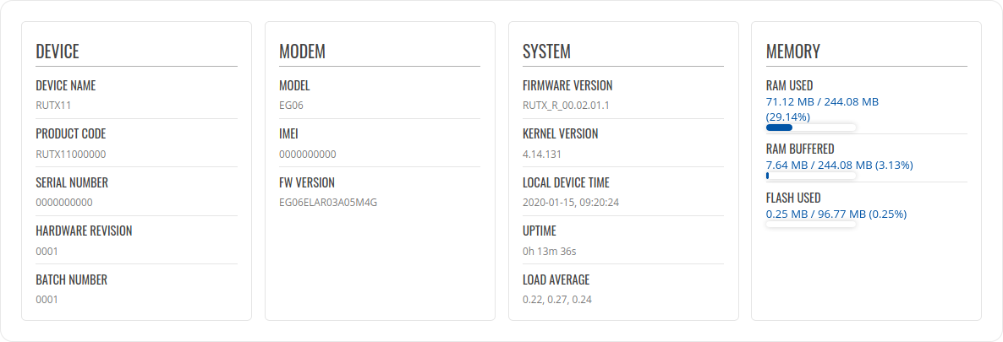Click the Hardware Revision label

pyautogui.click(x=84, y=231)
